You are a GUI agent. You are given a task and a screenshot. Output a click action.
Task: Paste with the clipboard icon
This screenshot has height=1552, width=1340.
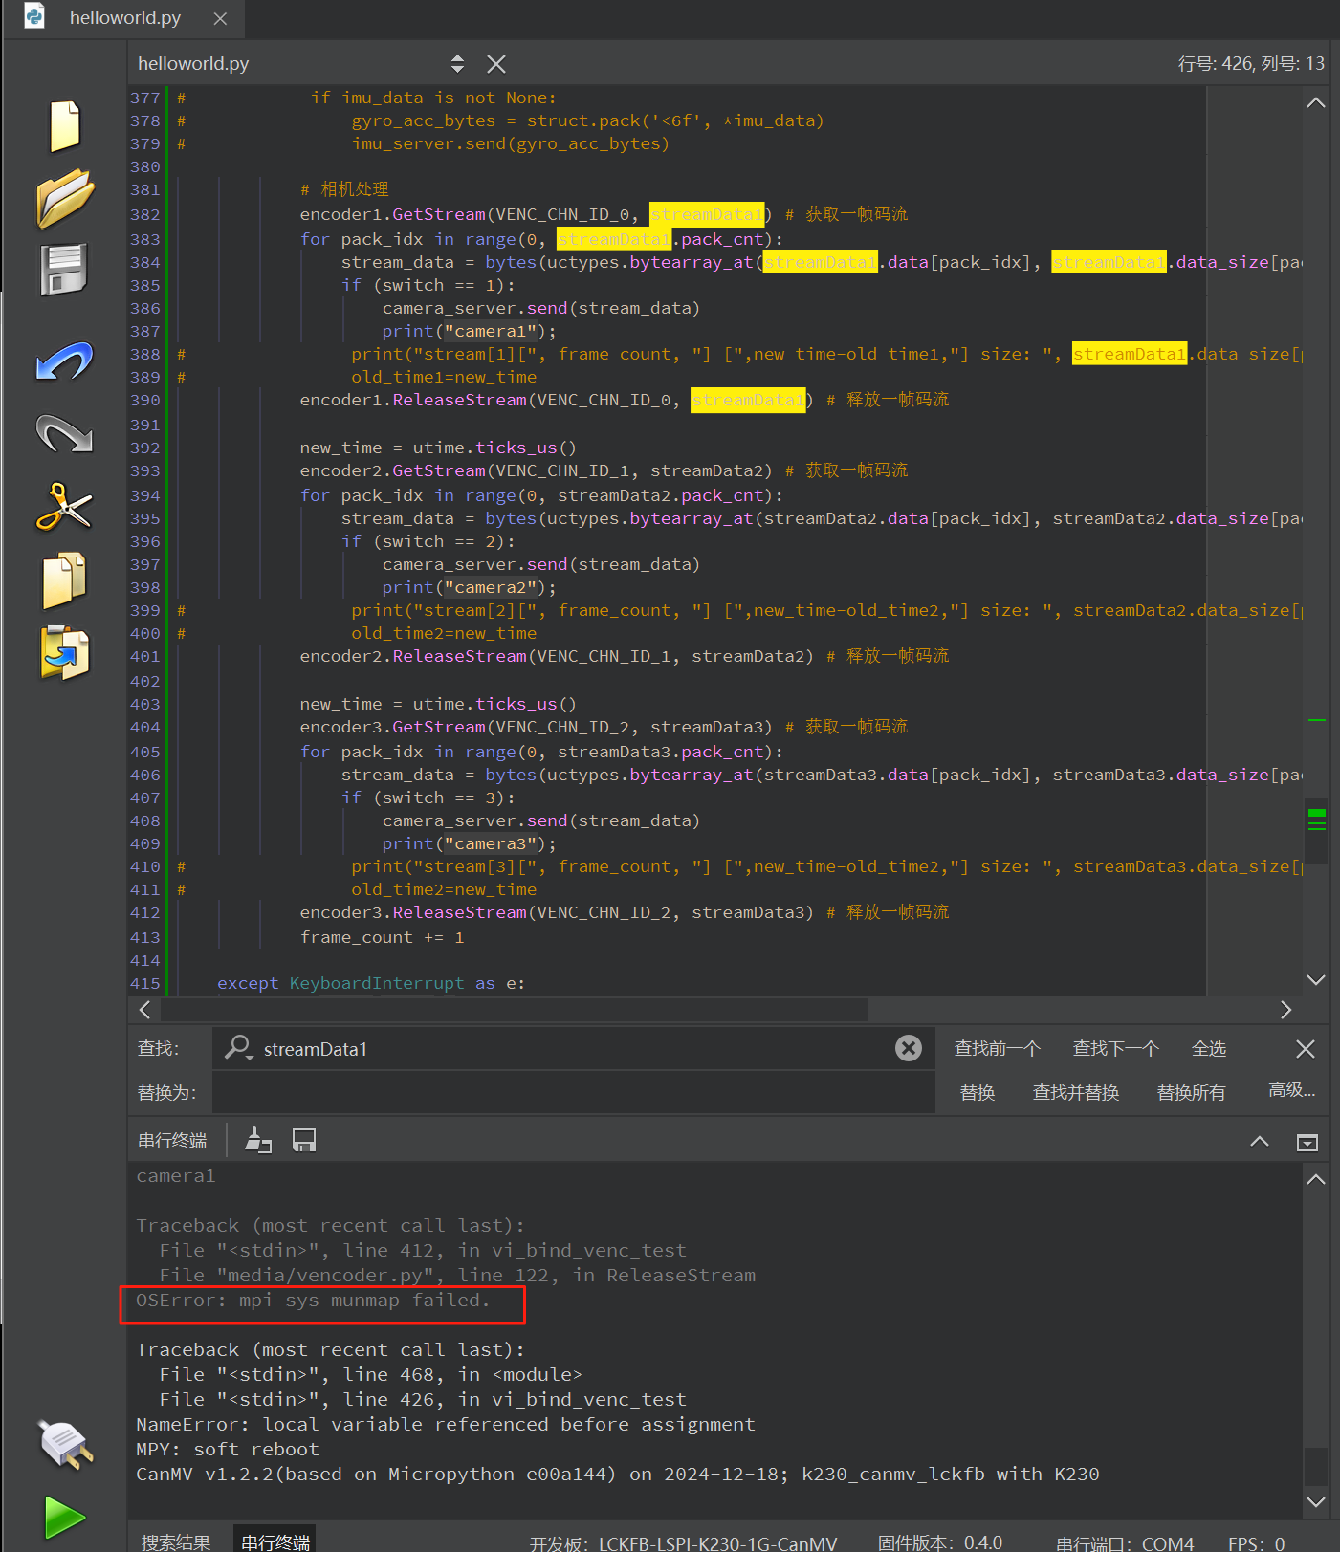(64, 654)
